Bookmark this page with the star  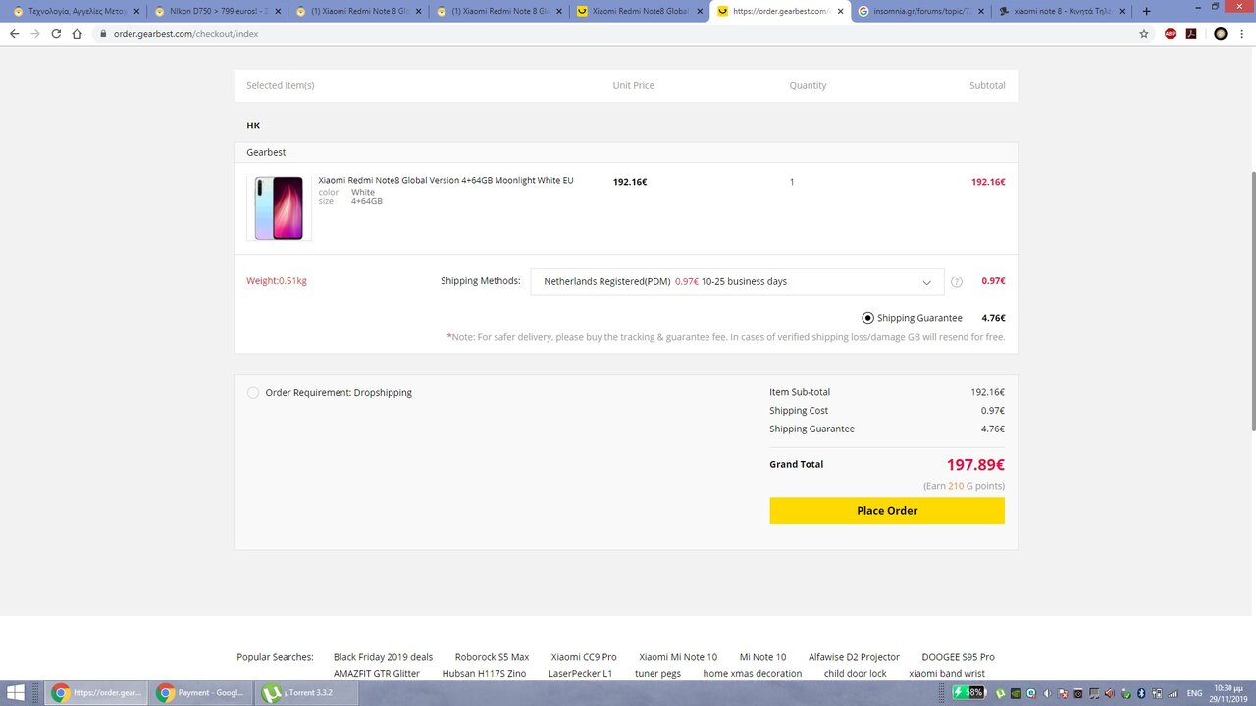click(x=1144, y=33)
